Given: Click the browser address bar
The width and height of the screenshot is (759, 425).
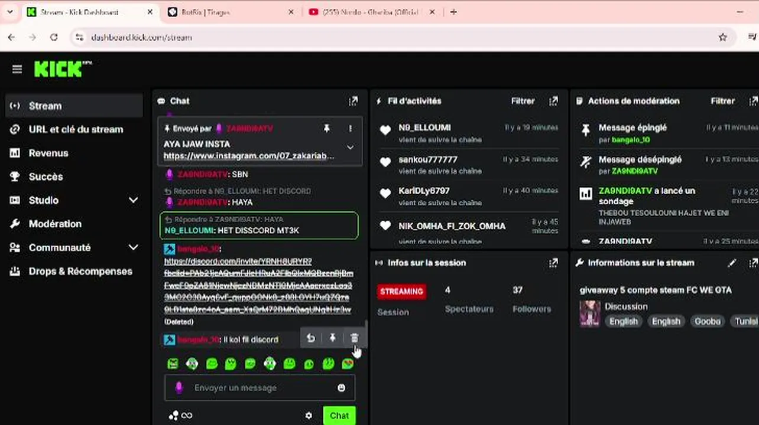Looking at the screenshot, I should coord(402,37).
